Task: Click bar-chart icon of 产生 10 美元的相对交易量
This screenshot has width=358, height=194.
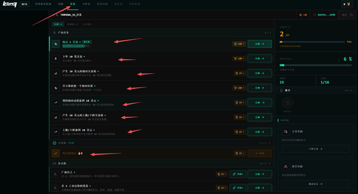Action: 55,73
